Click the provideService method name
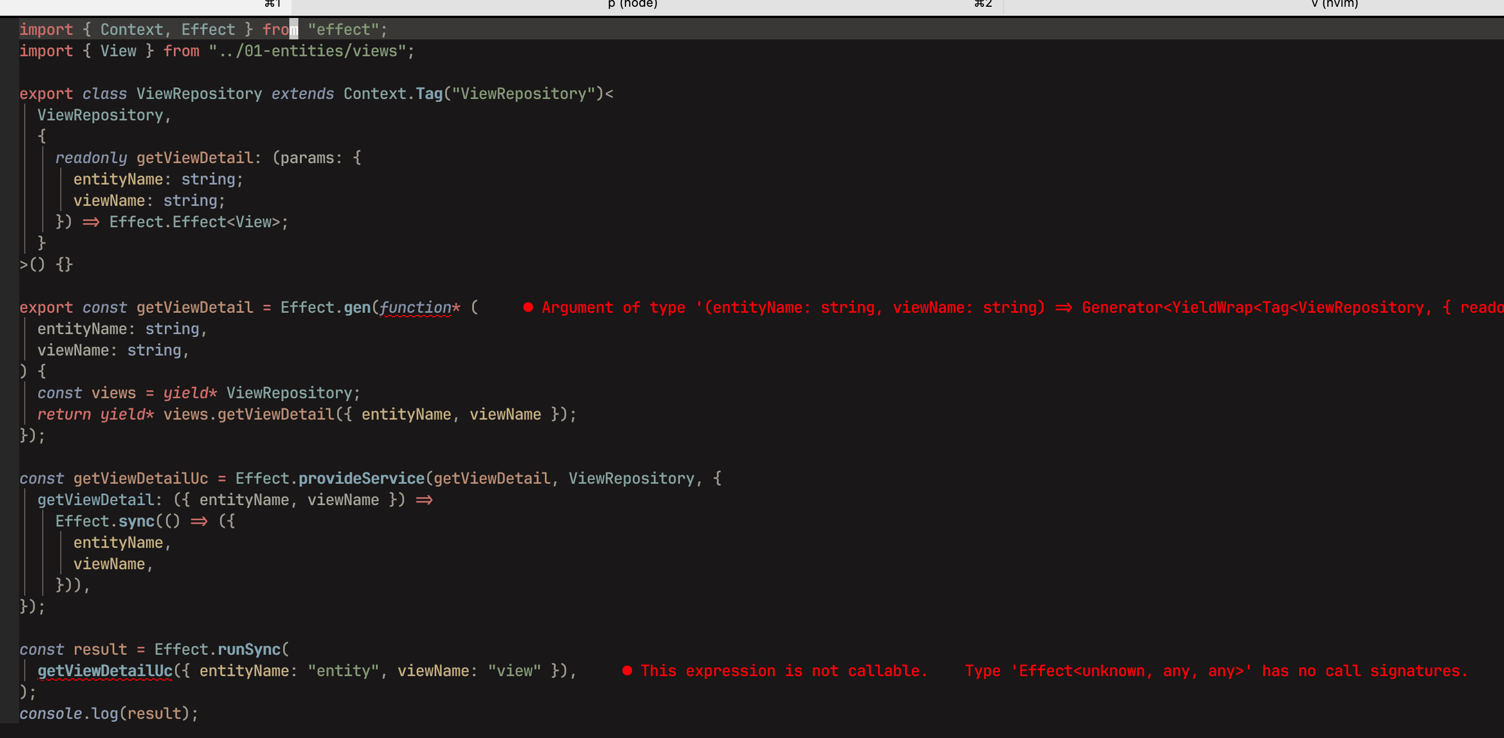 pos(361,478)
